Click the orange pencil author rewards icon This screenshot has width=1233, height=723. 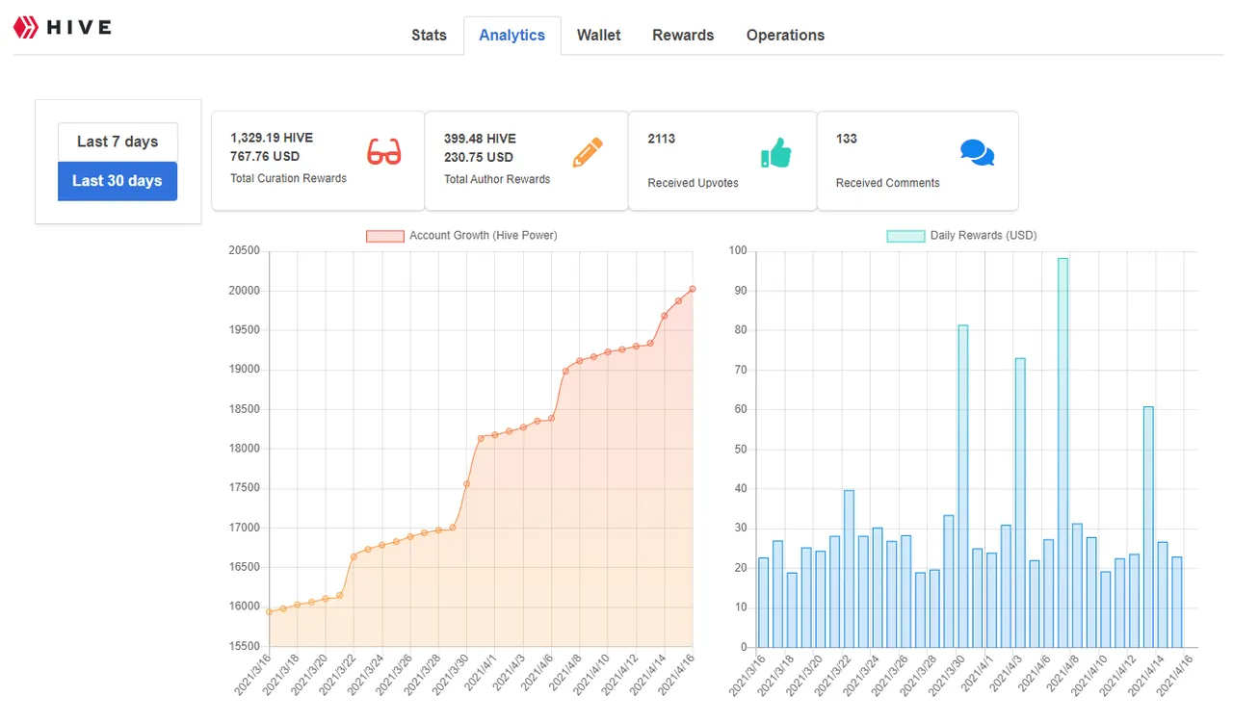pyautogui.click(x=588, y=152)
